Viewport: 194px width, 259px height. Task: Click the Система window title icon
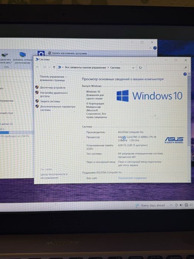point(37,59)
